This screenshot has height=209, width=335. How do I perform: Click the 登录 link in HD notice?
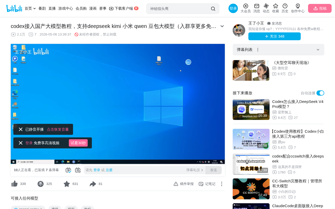[x=29, y=143]
